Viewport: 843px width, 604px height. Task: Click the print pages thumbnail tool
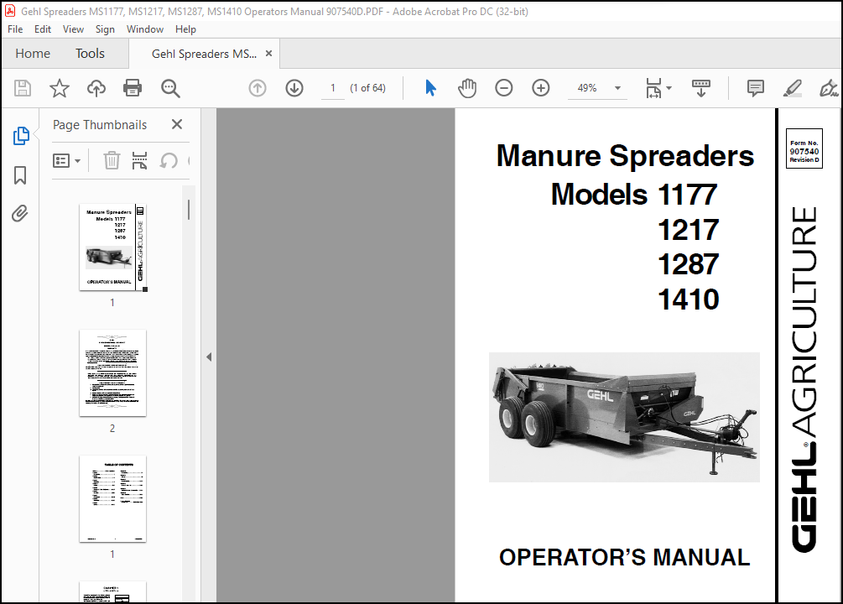[x=140, y=160]
